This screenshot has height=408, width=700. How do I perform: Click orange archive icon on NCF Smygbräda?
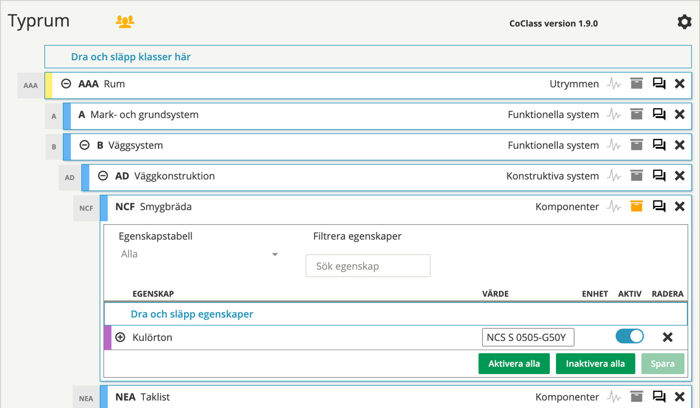(x=637, y=206)
